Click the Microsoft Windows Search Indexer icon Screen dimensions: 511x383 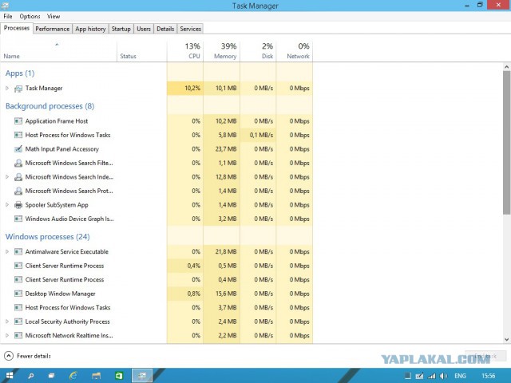(x=18, y=177)
